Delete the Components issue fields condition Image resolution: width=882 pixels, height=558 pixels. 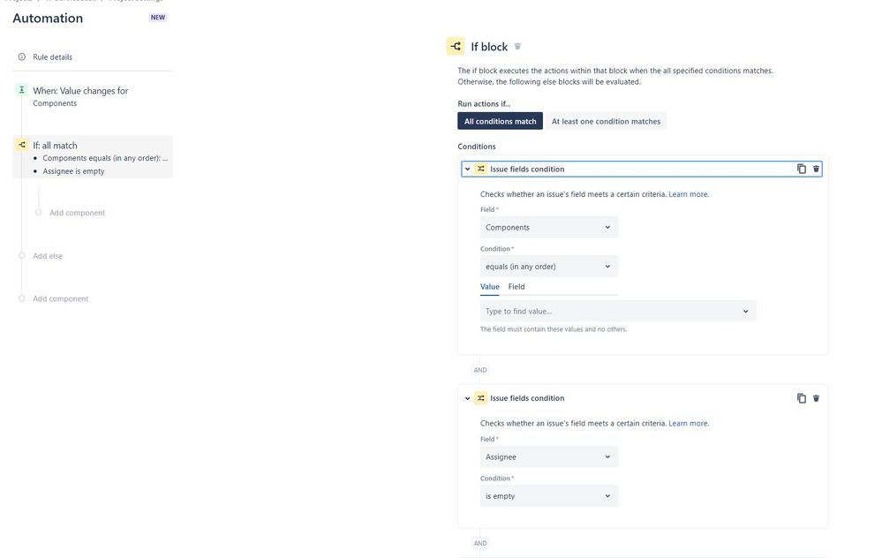[x=816, y=169]
